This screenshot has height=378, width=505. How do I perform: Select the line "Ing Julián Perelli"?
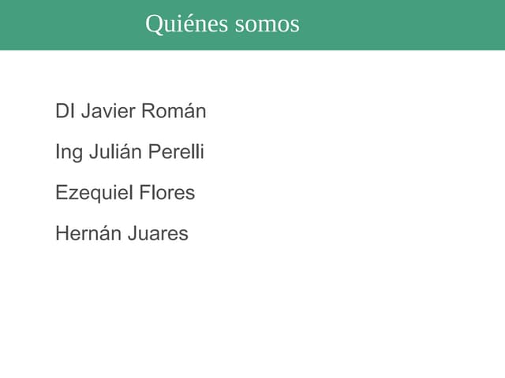click(x=129, y=152)
